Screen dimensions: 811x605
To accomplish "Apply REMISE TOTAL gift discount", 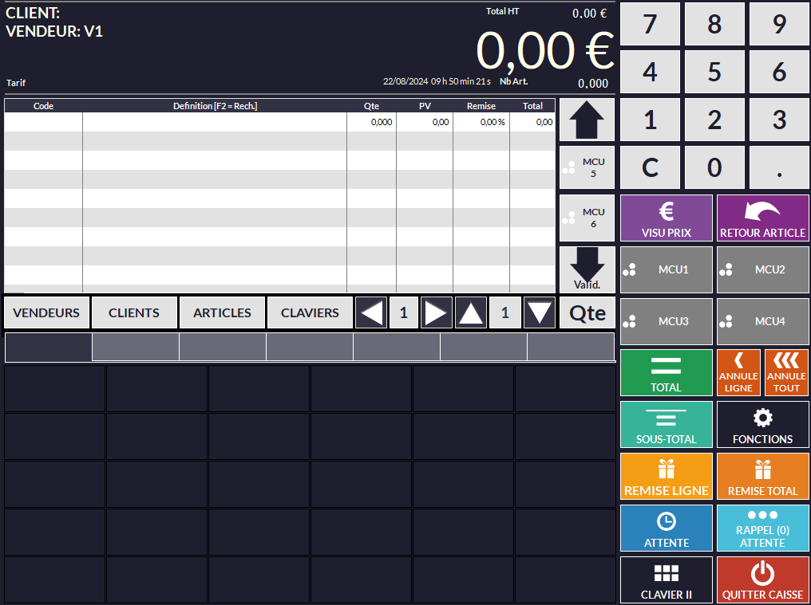I will 762,476.
